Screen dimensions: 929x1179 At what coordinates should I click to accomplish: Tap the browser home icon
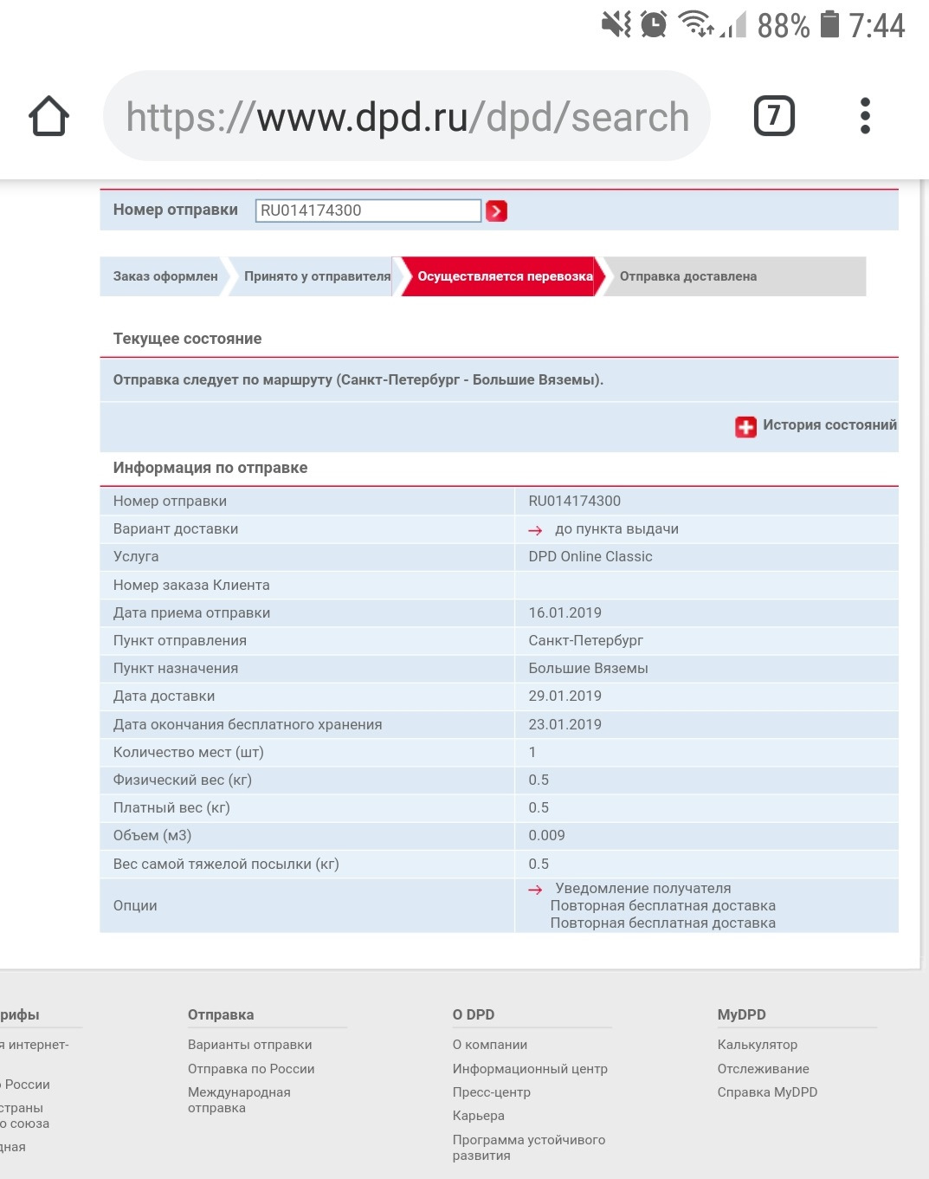point(49,116)
